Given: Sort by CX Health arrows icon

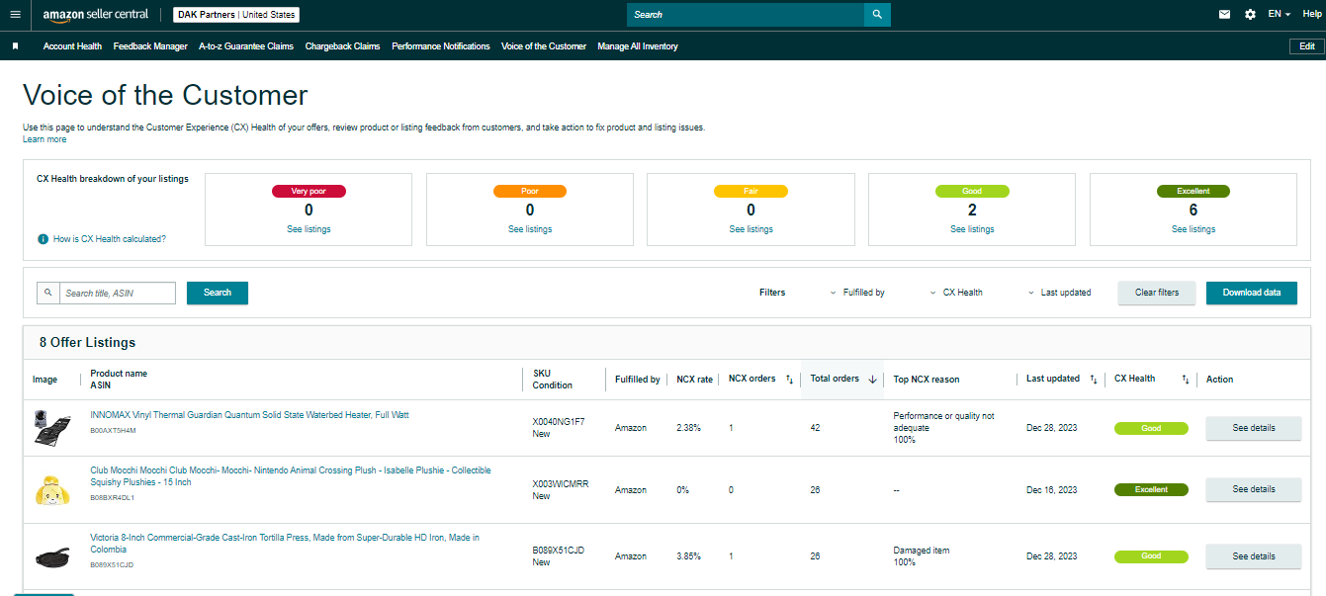Looking at the screenshot, I should click(x=1186, y=380).
